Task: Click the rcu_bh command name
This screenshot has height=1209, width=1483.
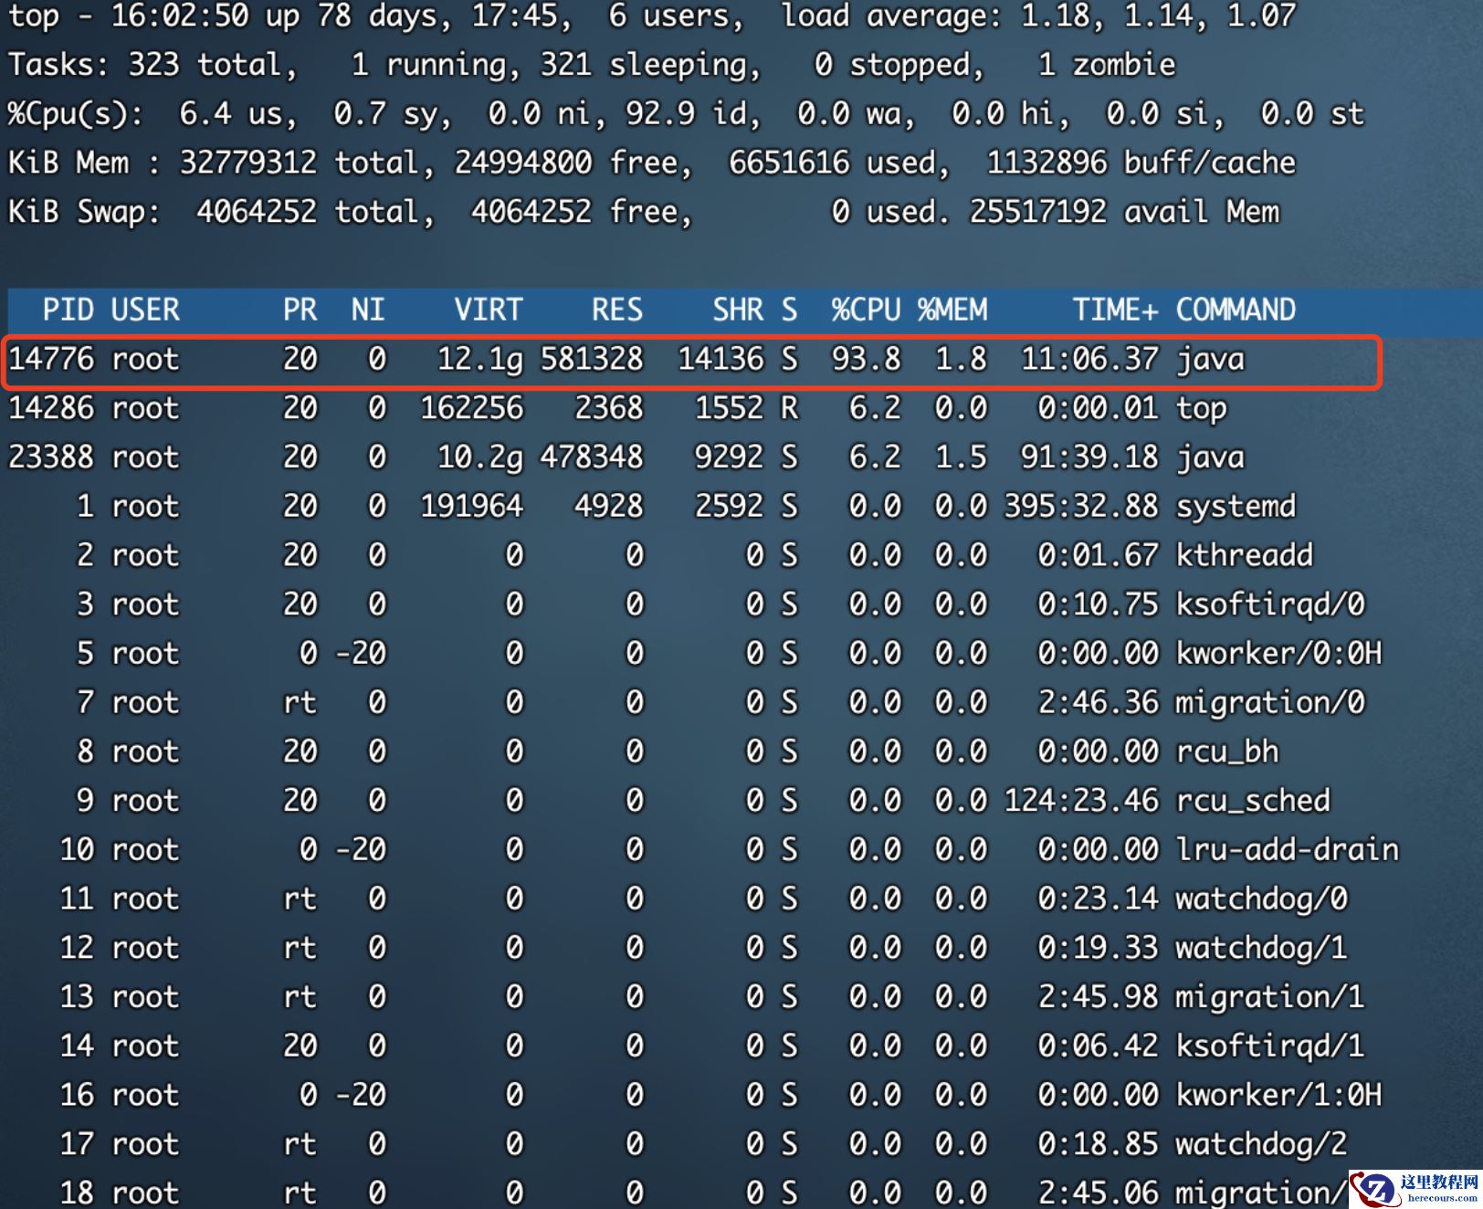Action: (1227, 752)
